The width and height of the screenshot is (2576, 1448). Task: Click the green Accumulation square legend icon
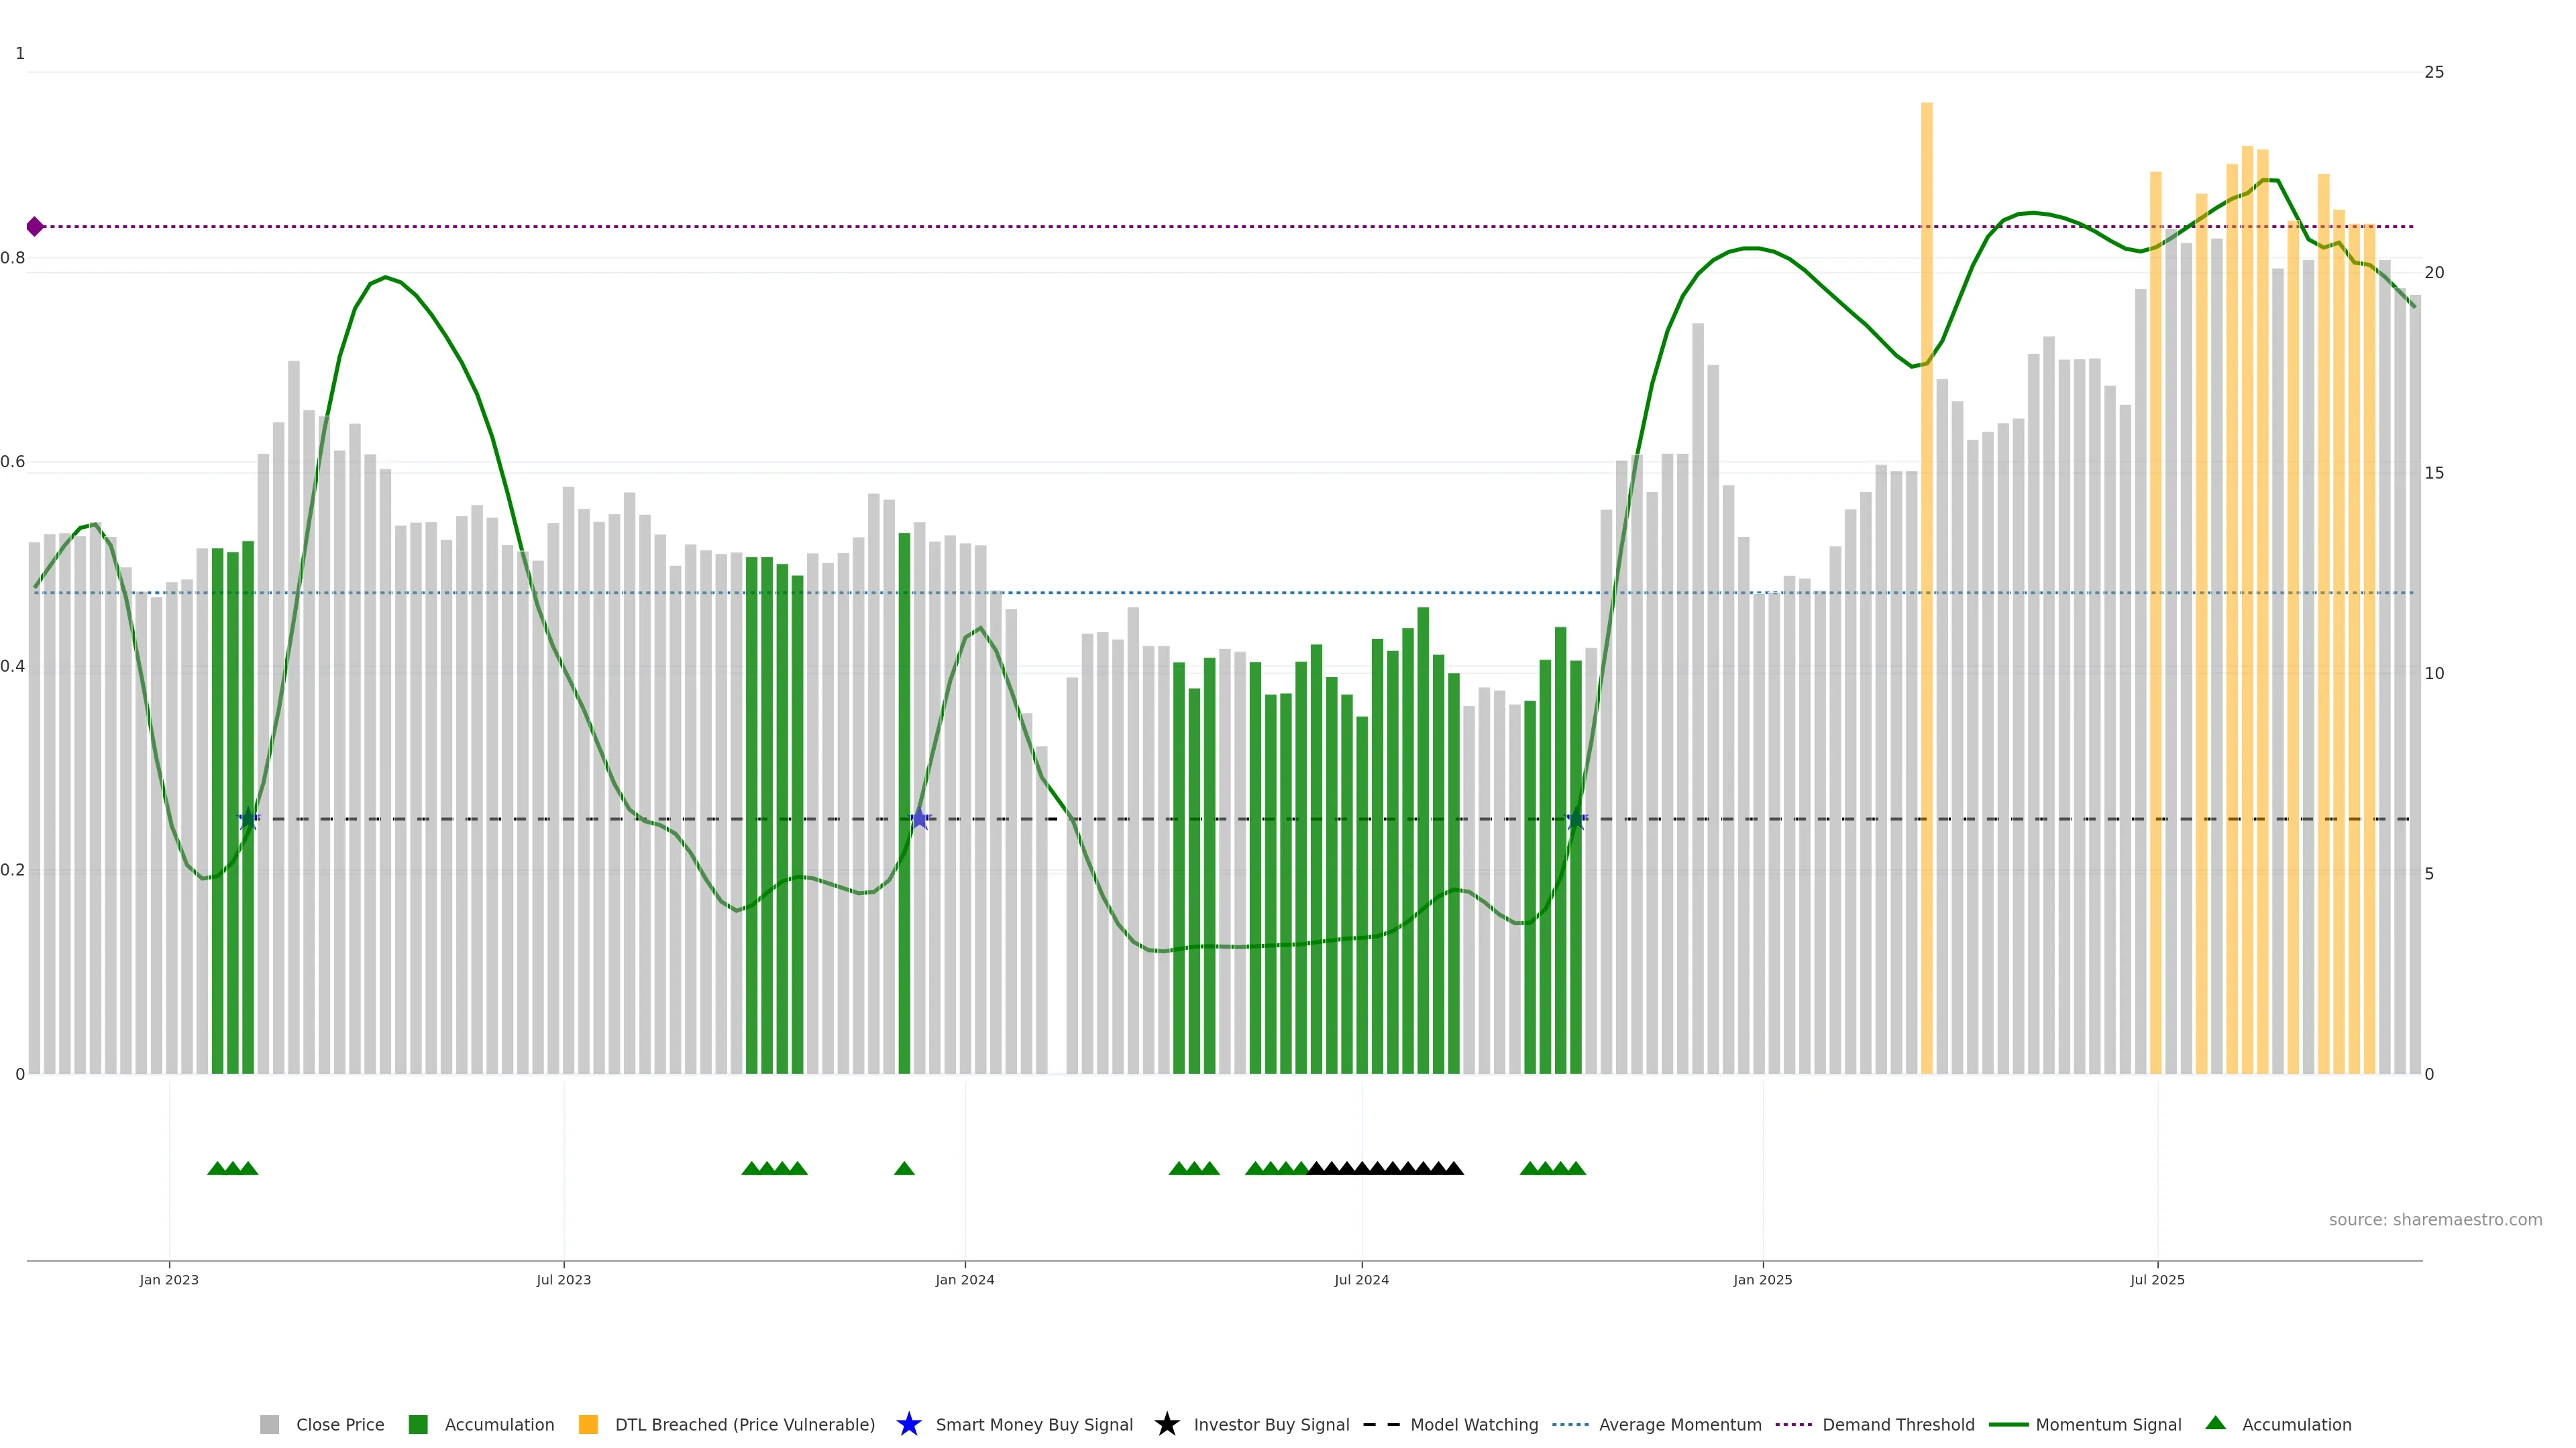click(418, 1424)
